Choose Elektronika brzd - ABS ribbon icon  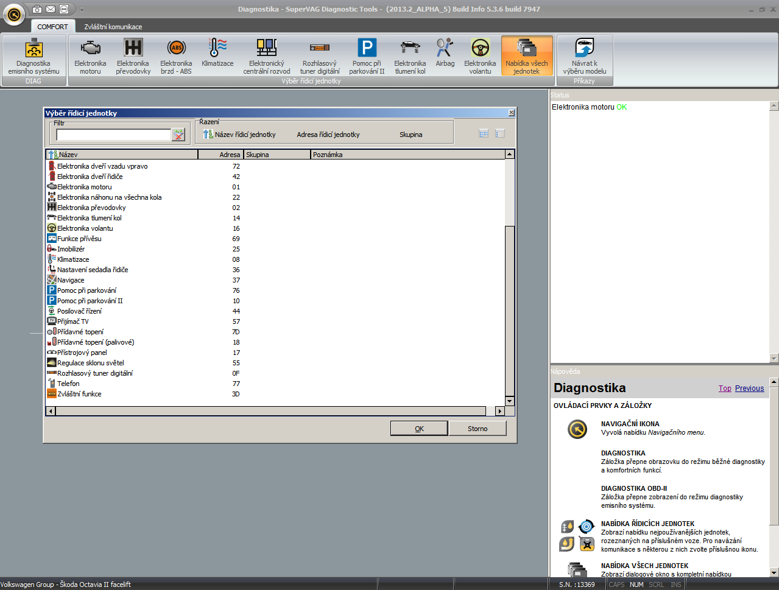coord(176,55)
